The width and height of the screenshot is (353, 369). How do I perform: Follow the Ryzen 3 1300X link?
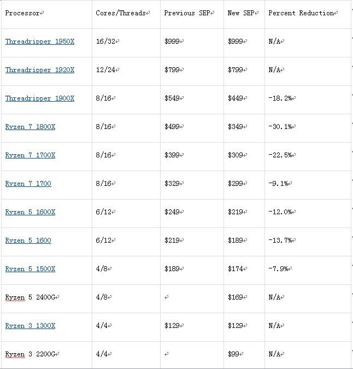(x=30, y=326)
